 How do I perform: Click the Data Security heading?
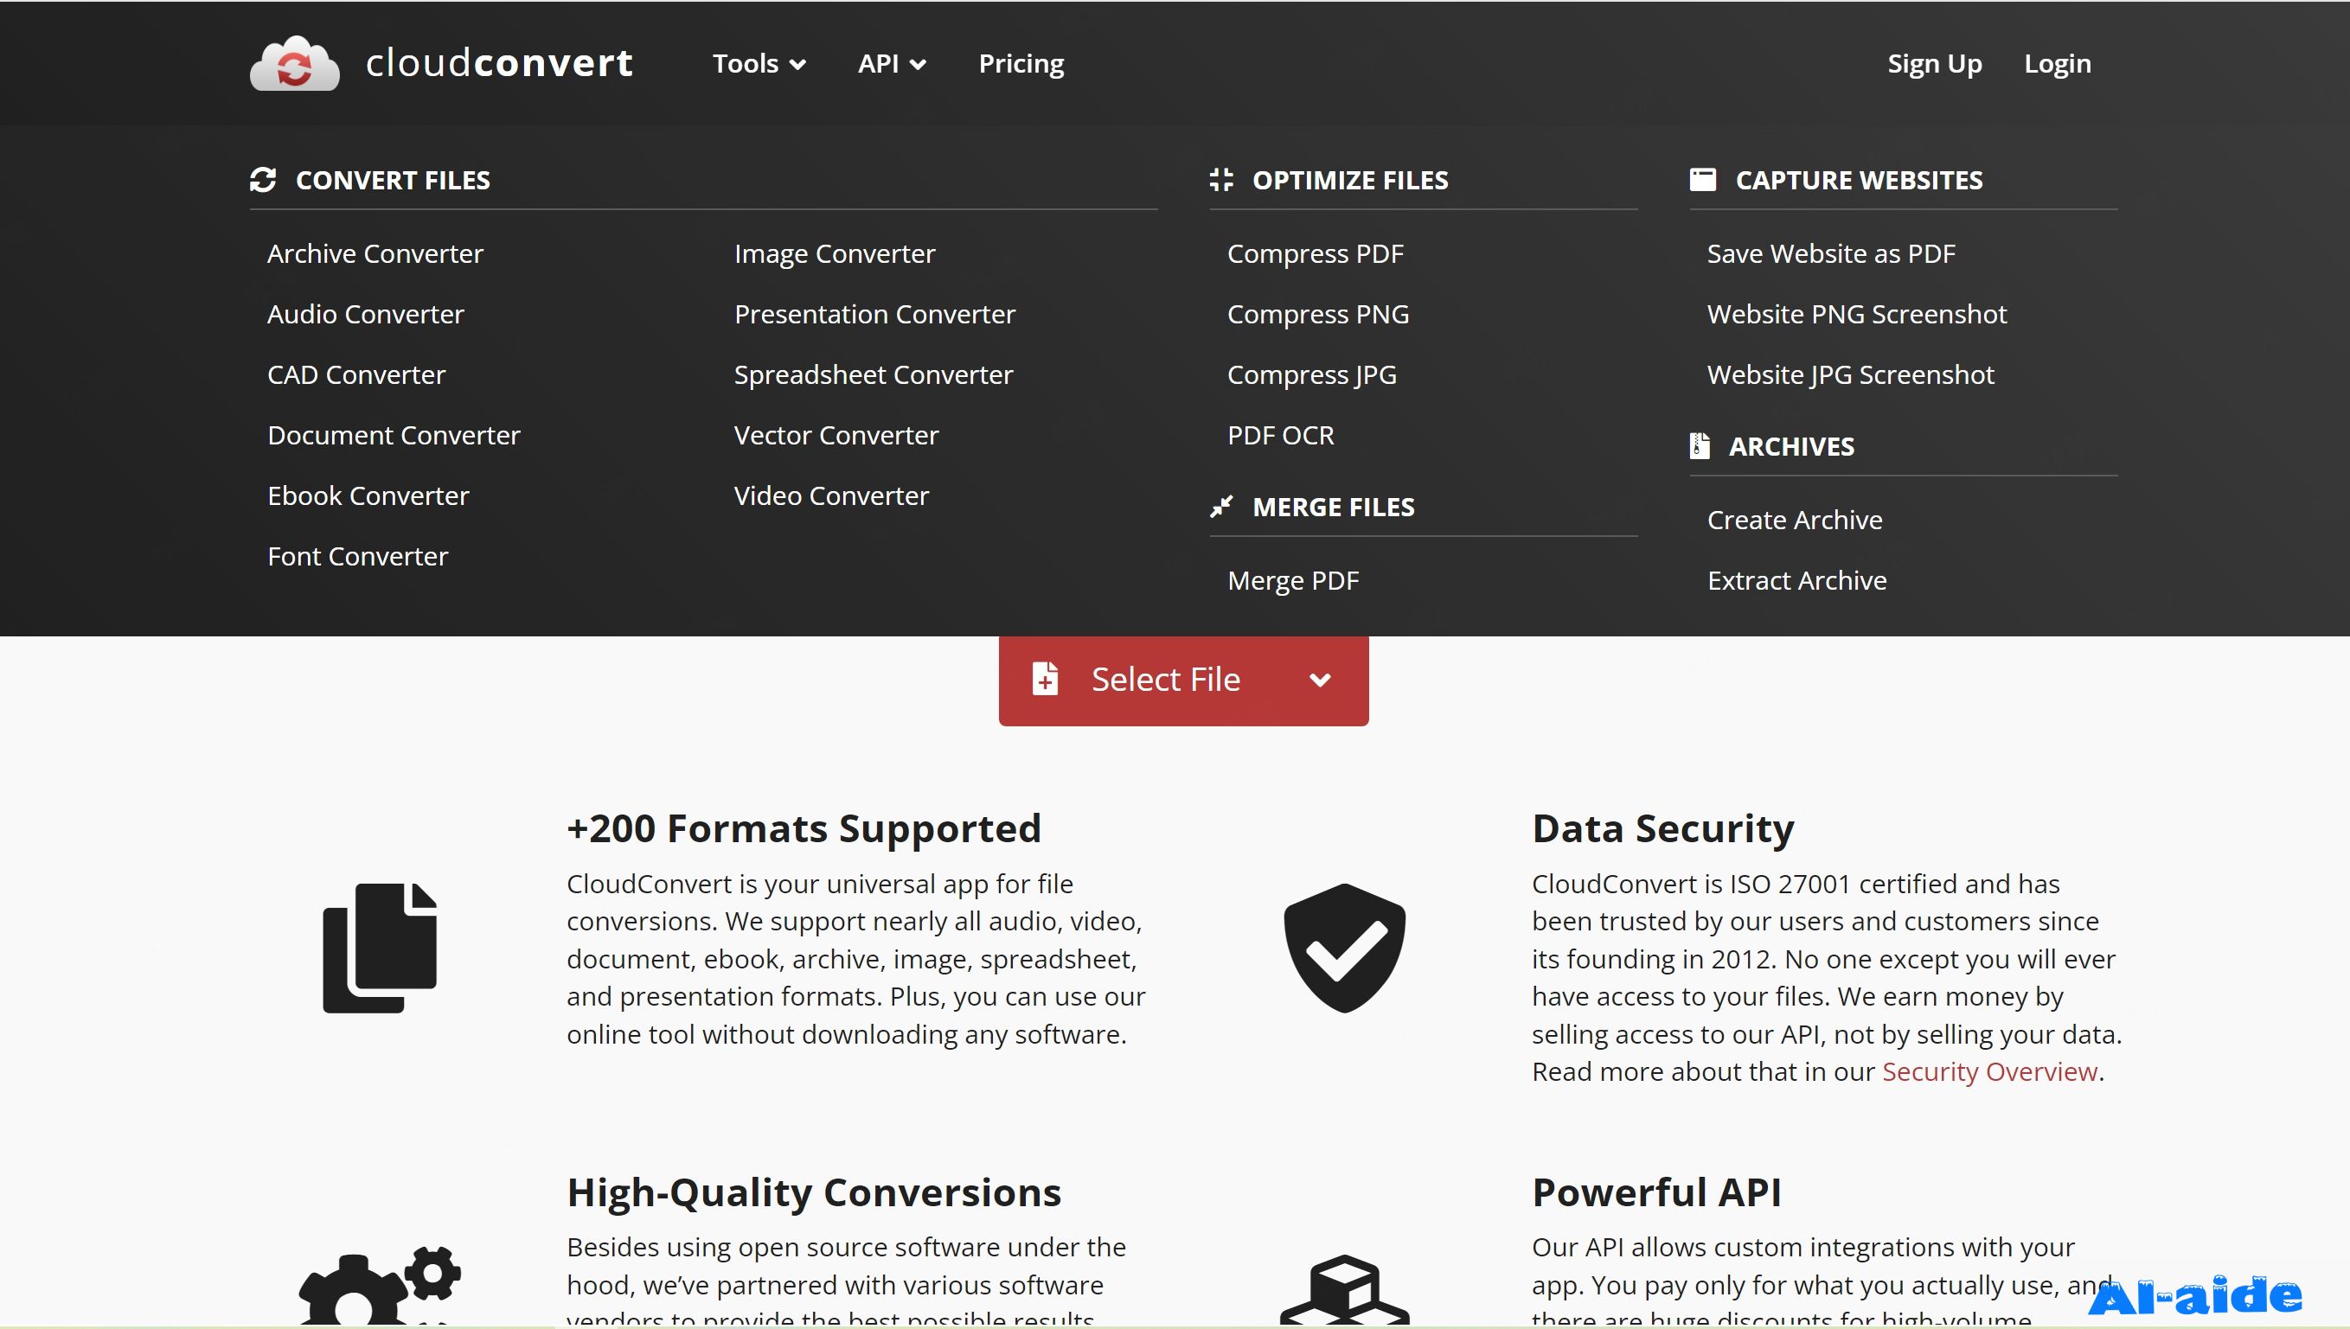click(x=1663, y=829)
